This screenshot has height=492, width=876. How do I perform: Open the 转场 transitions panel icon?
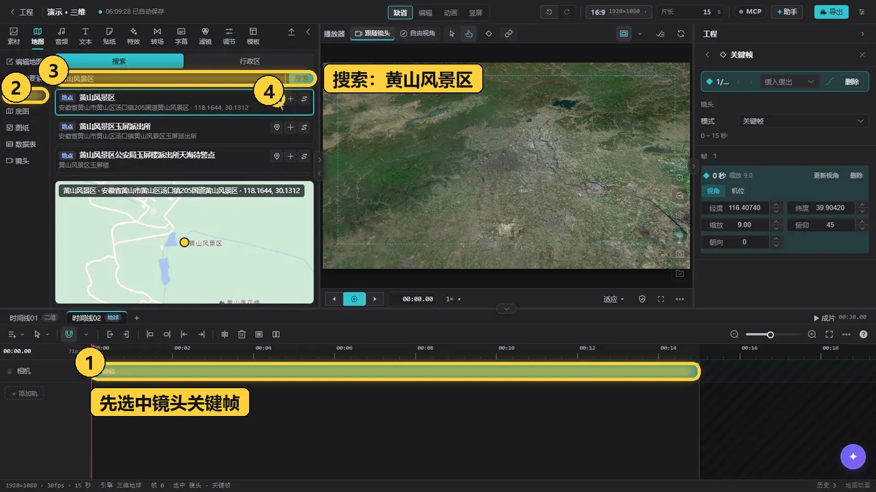click(158, 36)
